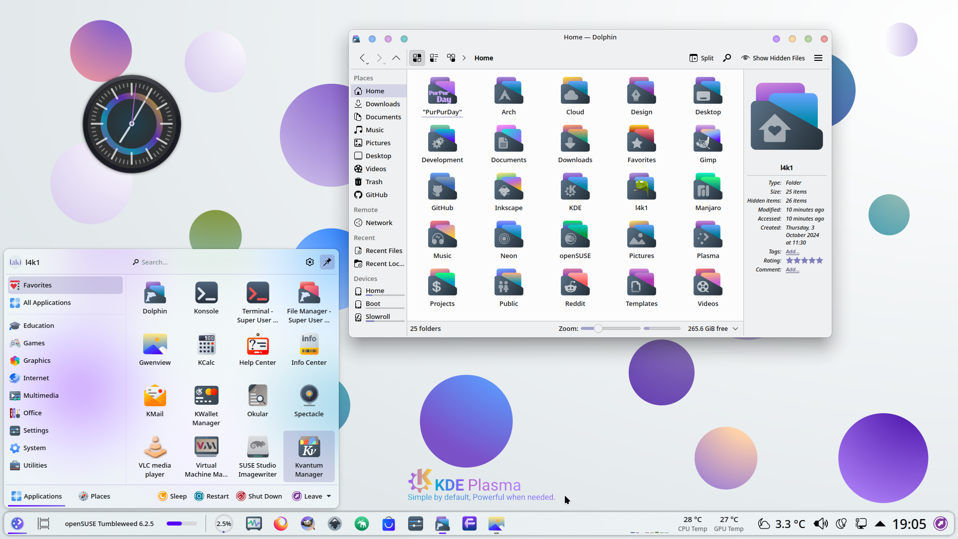Image resolution: width=958 pixels, height=539 pixels.
Task: Click the Add tags link in info panel
Action: pos(792,252)
